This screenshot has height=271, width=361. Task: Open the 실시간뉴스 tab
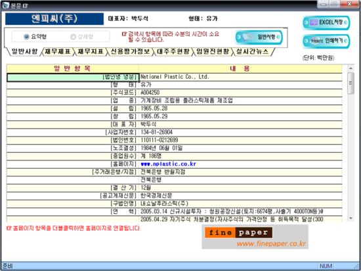253,51
